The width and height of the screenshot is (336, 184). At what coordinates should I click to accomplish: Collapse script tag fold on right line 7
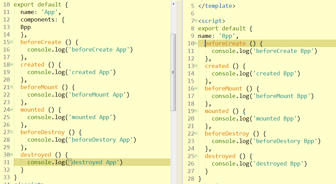pyautogui.click(x=196, y=21)
